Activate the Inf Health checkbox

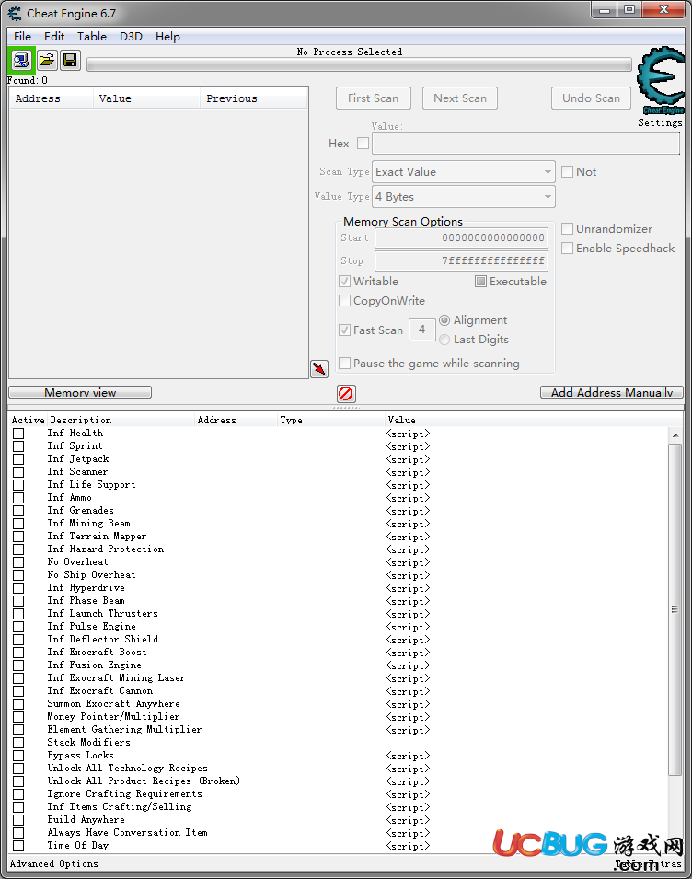click(18, 434)
